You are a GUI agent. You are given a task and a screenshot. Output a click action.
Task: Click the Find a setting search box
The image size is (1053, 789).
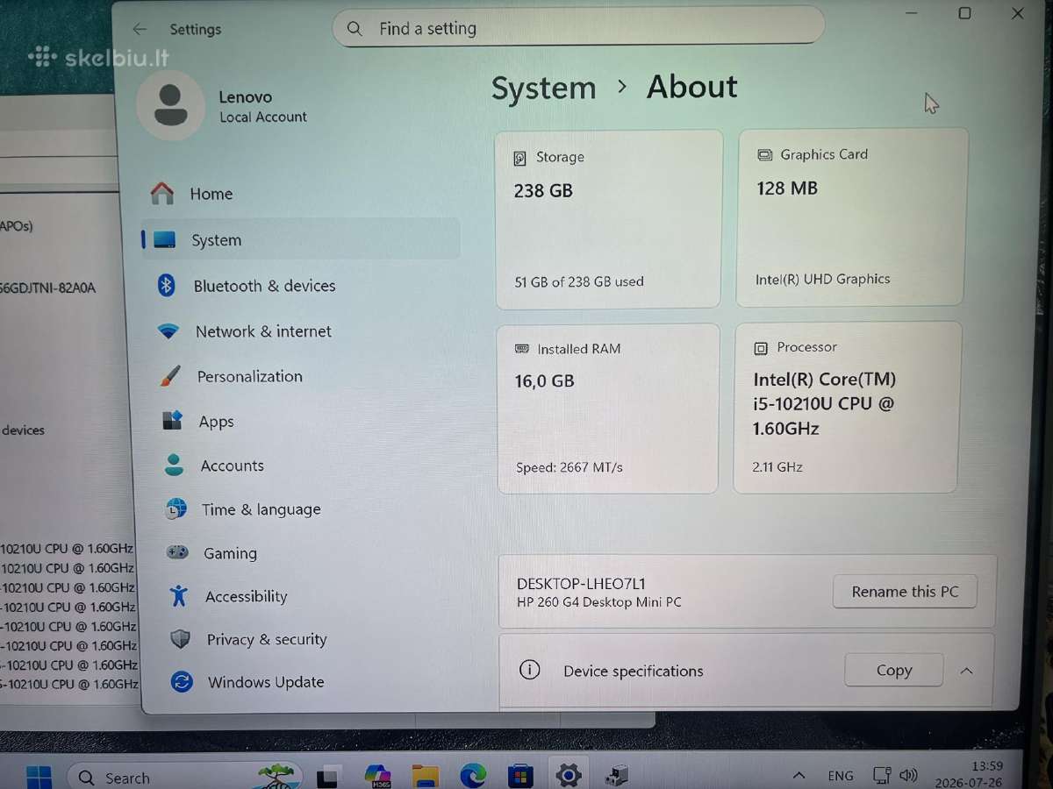[578, 28]
